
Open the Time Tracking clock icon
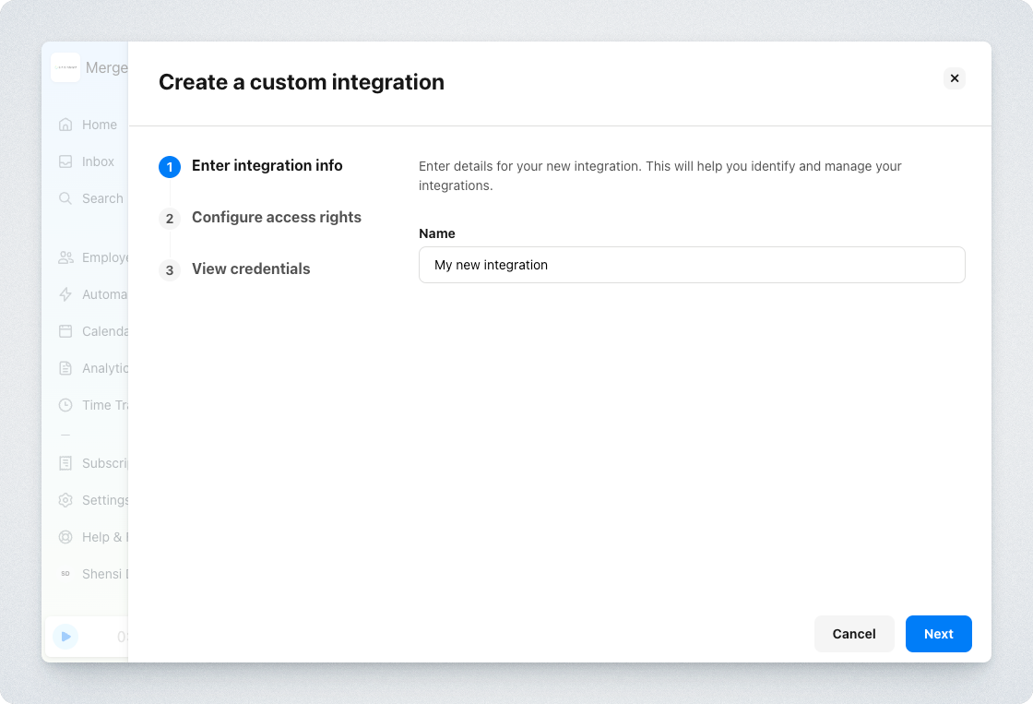coord(65,405)
